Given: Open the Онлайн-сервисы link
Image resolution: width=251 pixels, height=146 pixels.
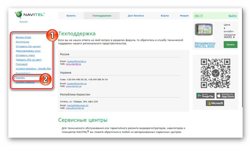Looking at the screenshot, I should 25,82.
